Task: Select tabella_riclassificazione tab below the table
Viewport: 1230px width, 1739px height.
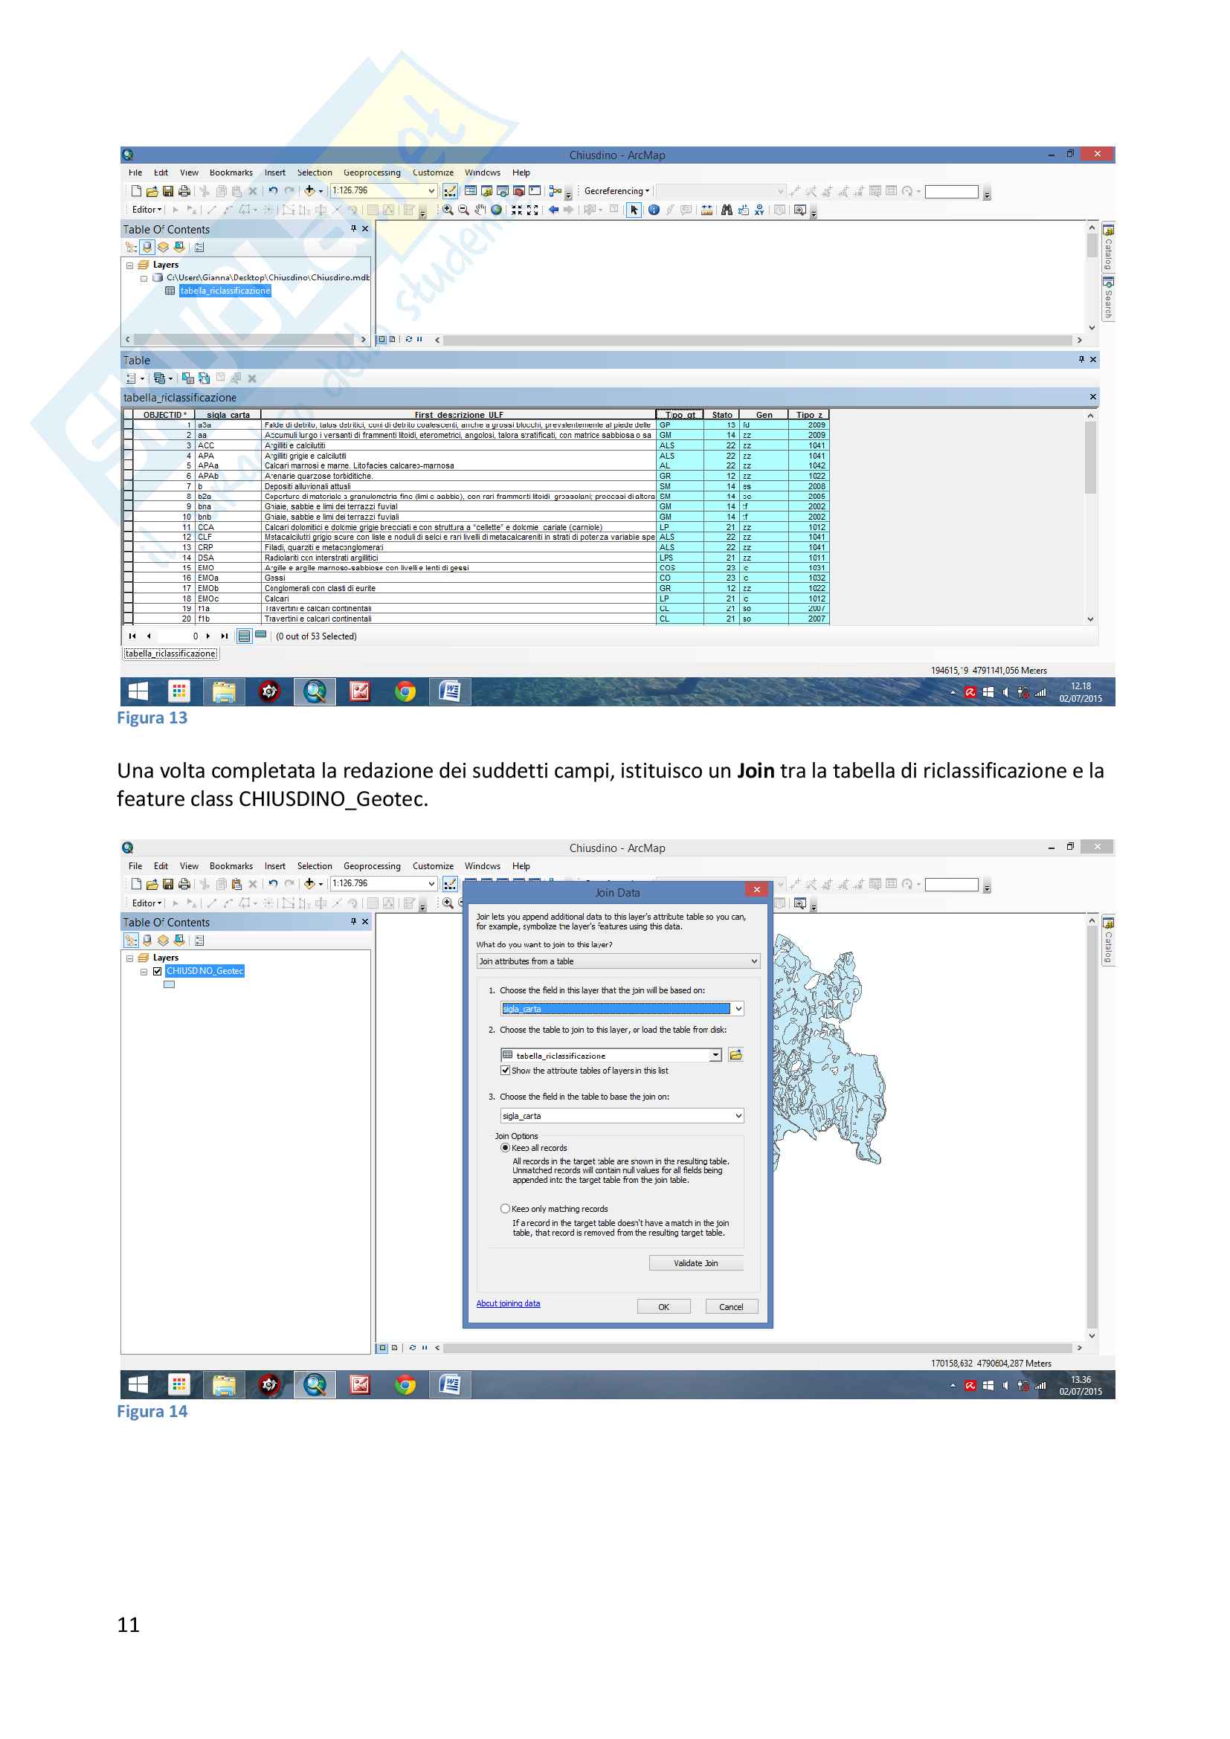Action: tap(170, 654)
